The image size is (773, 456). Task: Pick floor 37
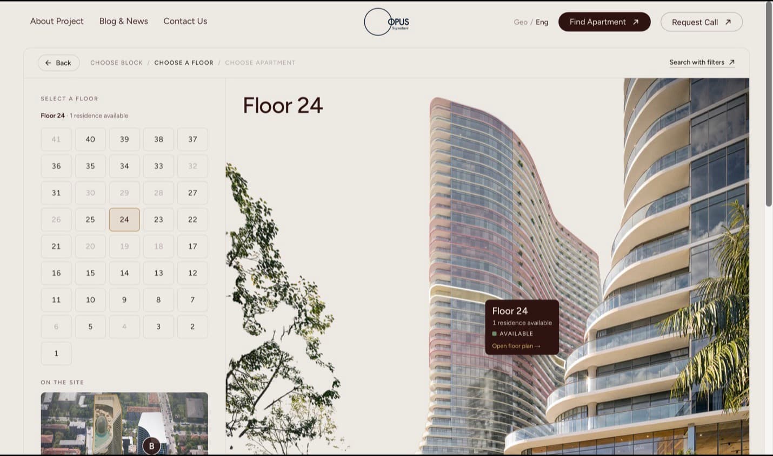point(192,139)
